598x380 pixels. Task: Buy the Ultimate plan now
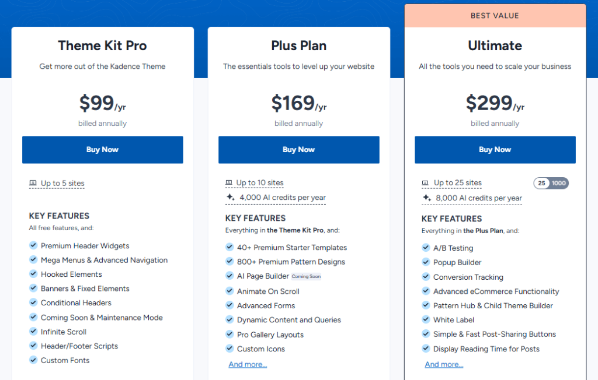(x=495, y=150)
